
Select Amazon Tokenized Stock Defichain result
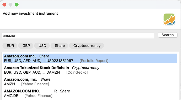click(x=91, y=70)
